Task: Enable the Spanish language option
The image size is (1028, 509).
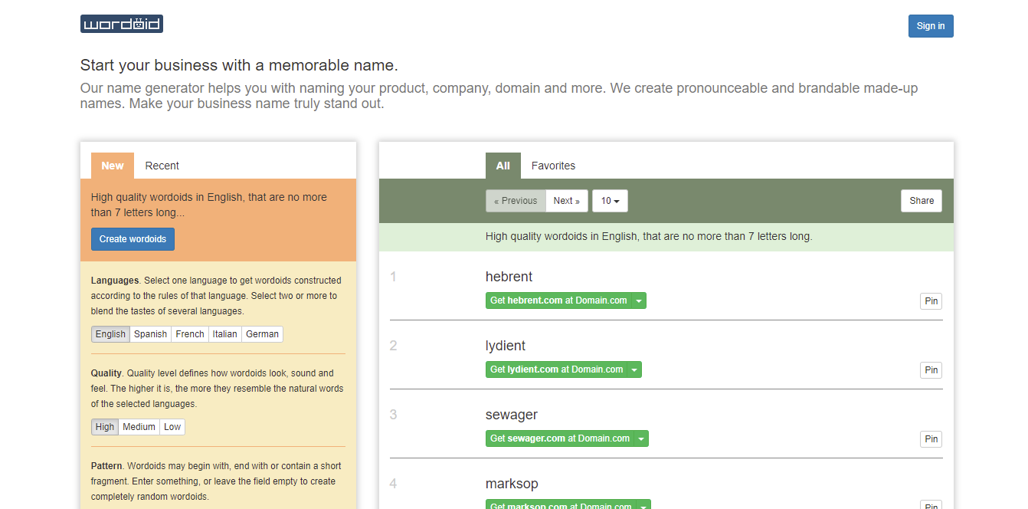Action: (x=150, y=333)
